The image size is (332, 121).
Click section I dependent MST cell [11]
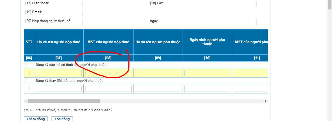tap(251, 73)
